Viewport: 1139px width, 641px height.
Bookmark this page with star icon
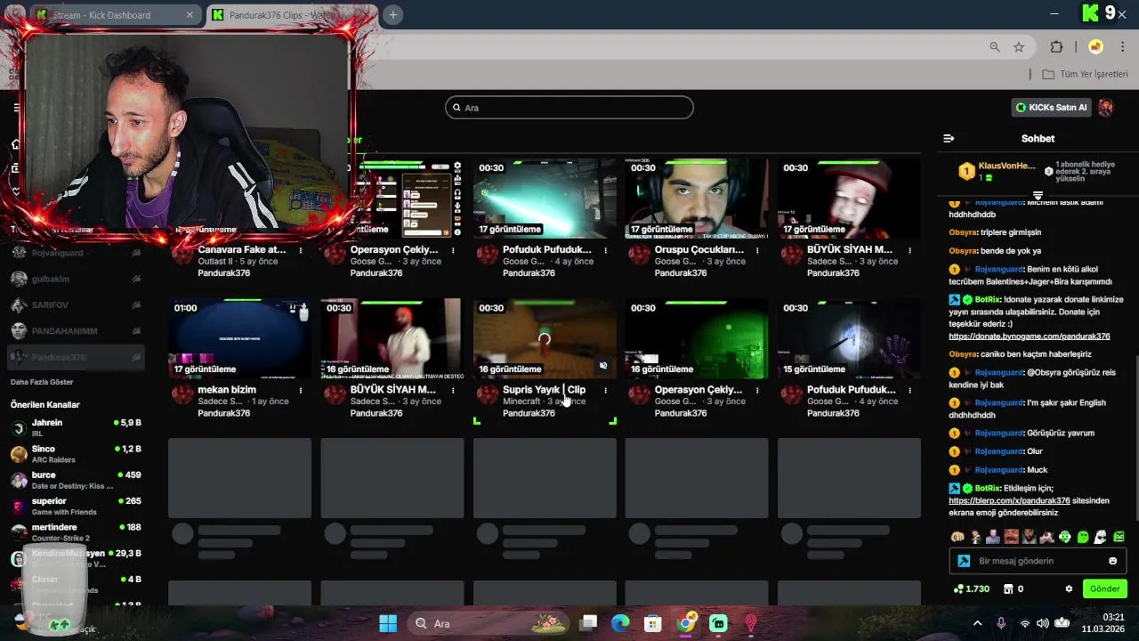[1019, 47]
